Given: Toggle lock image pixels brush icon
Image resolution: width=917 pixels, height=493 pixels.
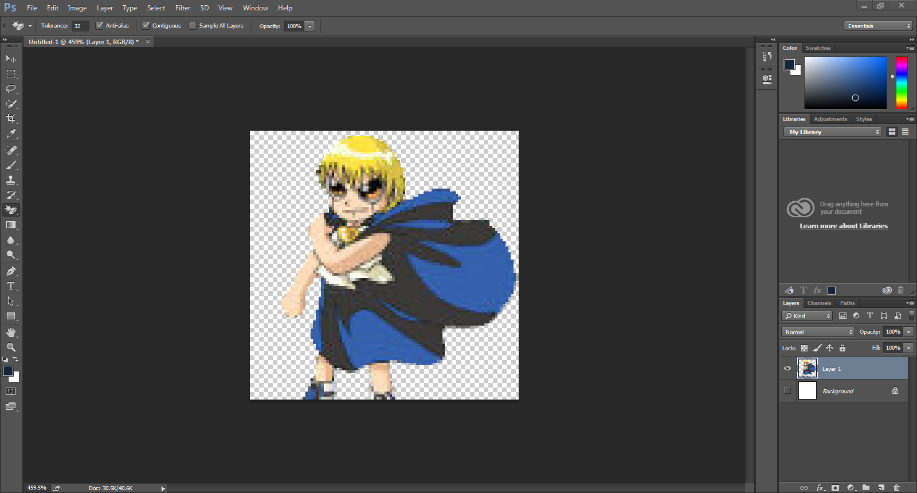Looking at the screenshot, I should (x=817, y=348).
